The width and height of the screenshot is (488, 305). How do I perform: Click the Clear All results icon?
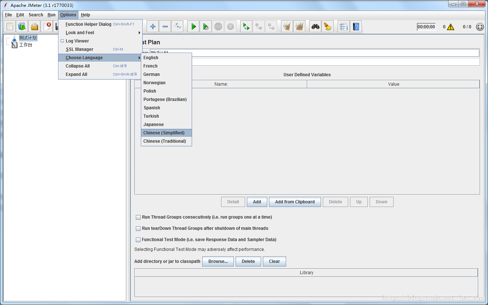tap(300, 27)
